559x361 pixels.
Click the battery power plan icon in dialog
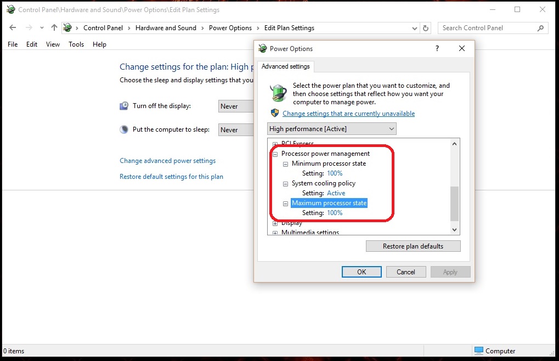[x=278, y=93]
